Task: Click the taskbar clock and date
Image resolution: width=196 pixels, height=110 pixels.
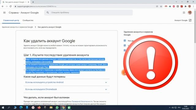Action: coord(186,108)
